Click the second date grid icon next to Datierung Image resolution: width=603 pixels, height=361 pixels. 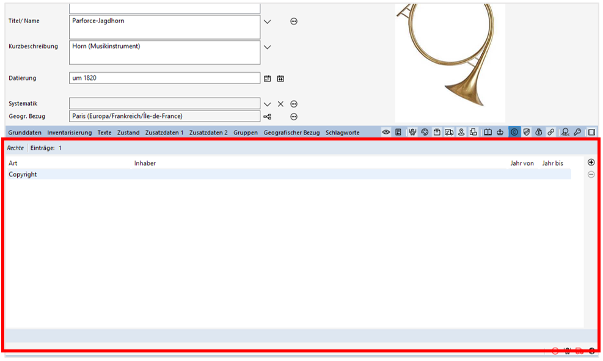coord(282,78)
